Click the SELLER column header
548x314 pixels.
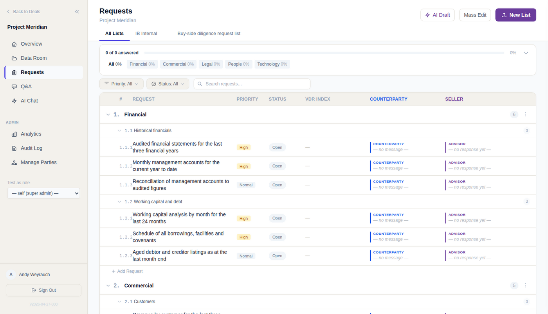coord(454,99)
